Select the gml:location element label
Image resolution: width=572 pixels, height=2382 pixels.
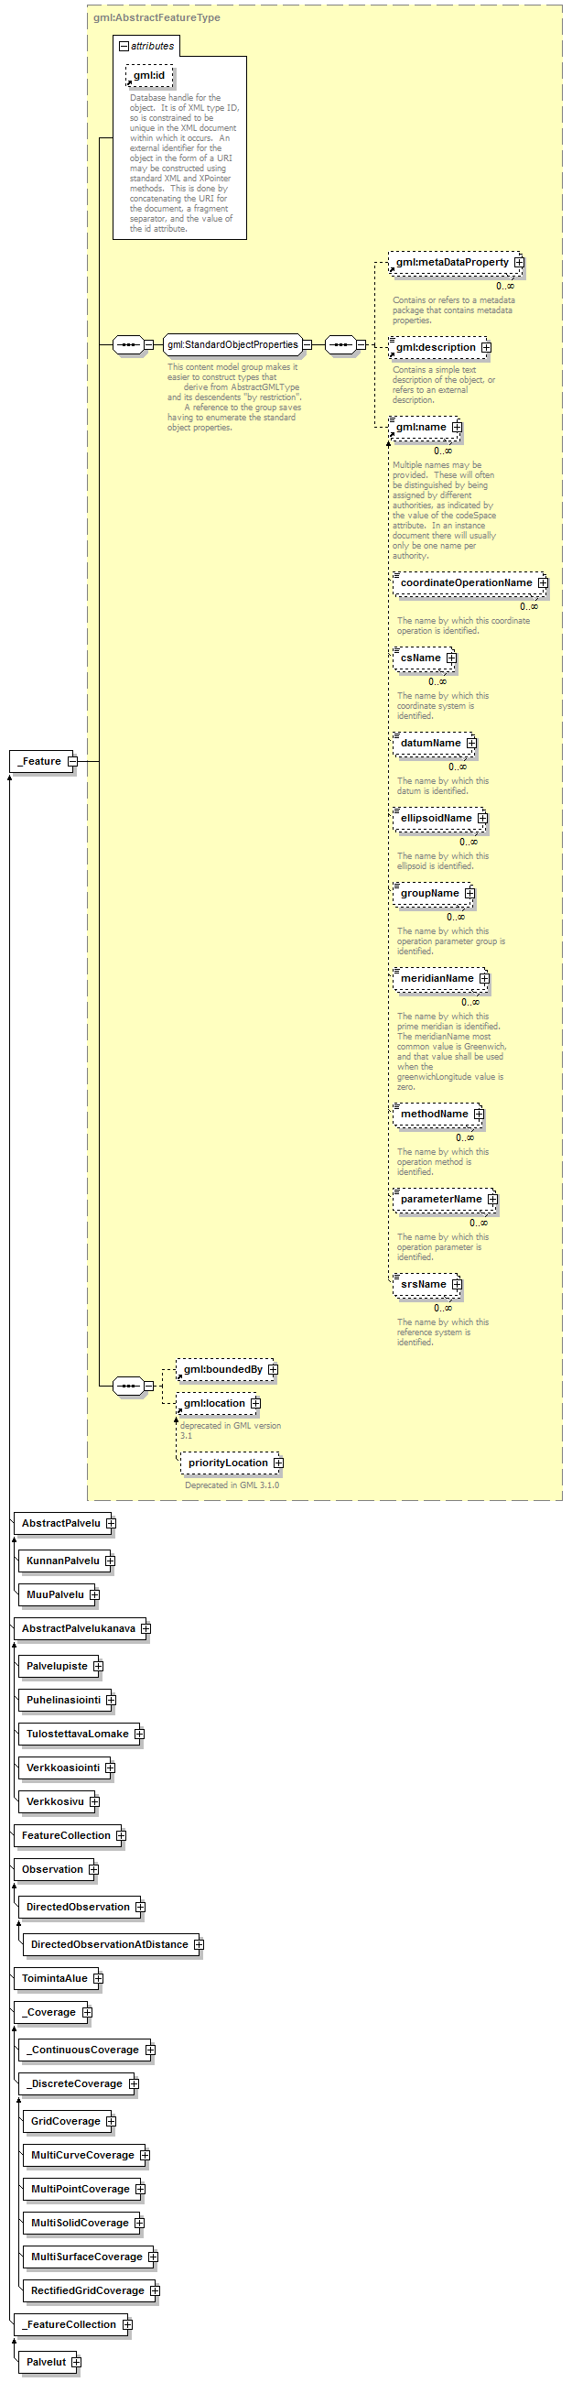[214, 1404]
